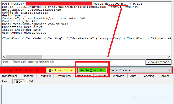This screenshot has width=174, height=104.
Task: Open the WebView tab
Action: [x=119, y=76]
